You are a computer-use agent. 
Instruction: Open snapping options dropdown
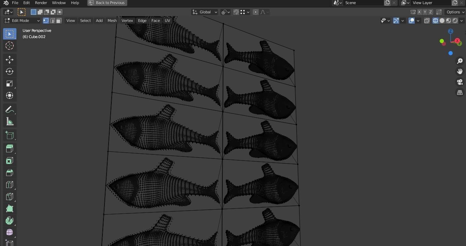tap(245, 12)
